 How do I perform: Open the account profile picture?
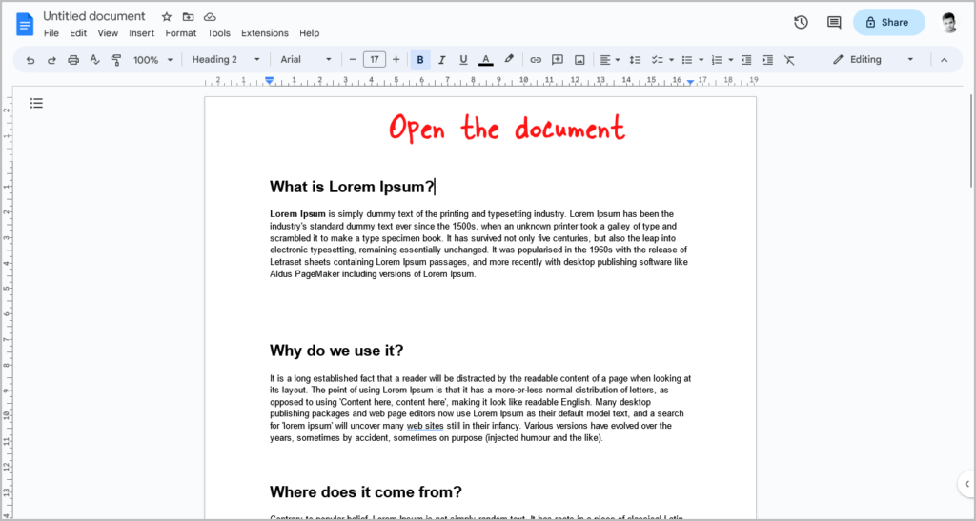[x=948, y=22]
